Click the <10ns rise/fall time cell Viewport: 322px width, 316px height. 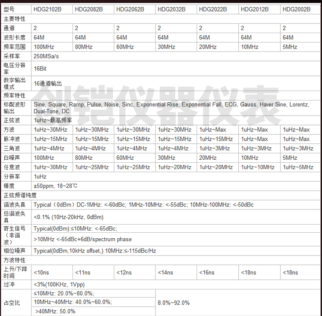click(x=41, y=272)
